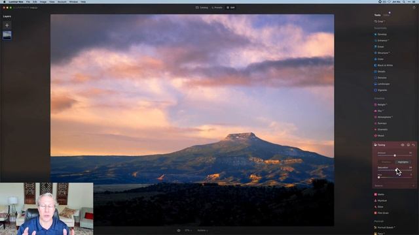Open the Account menu

click(x=62, y=1)
